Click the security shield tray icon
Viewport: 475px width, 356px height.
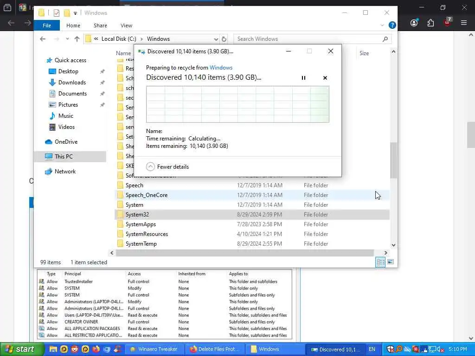(391, 349)
